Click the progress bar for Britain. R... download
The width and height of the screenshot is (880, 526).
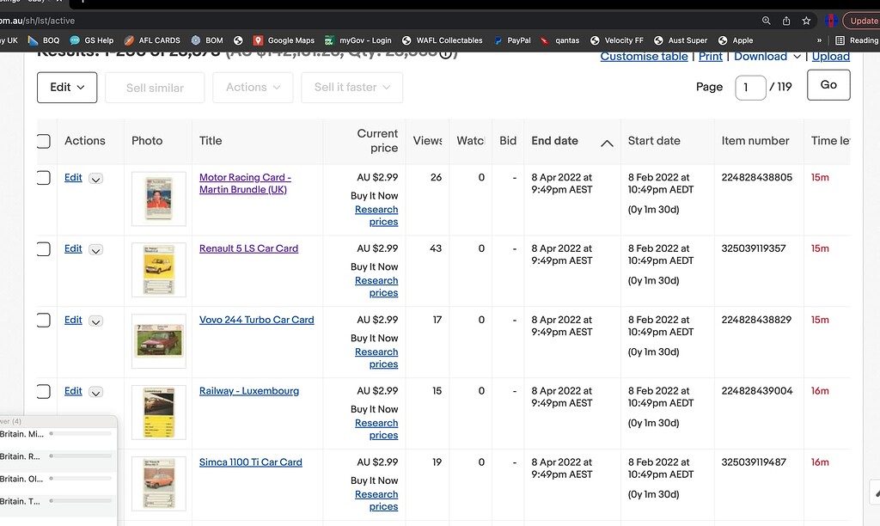pyautogui.click(x=80, y=456)
